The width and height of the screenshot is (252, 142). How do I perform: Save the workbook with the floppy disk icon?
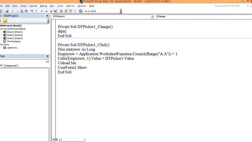coord(7,11)
